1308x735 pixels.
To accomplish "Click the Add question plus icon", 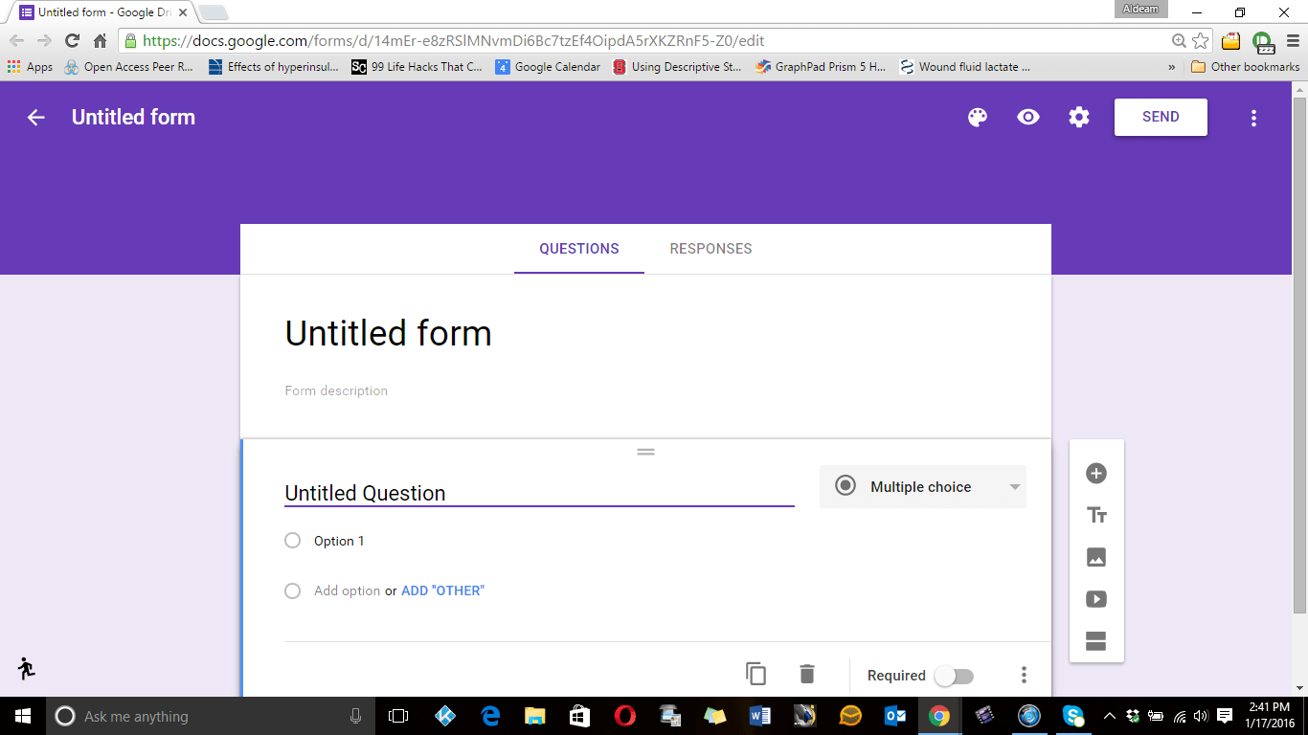I will click(1096, 474).
